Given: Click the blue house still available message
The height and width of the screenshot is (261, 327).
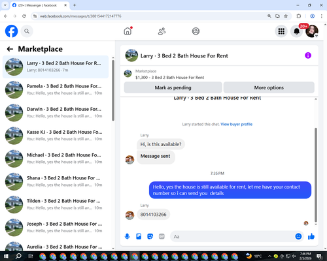Looking at the screenshot, I should tap(230, 190).
